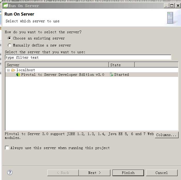The image size is (181, 180).
Task: Select Pivotal tc Server Developer Edition v3.0
Action: pyautogui.click(x=63, y=75)
